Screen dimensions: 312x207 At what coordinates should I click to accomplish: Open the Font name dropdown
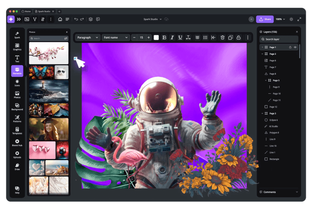point(116,37)
